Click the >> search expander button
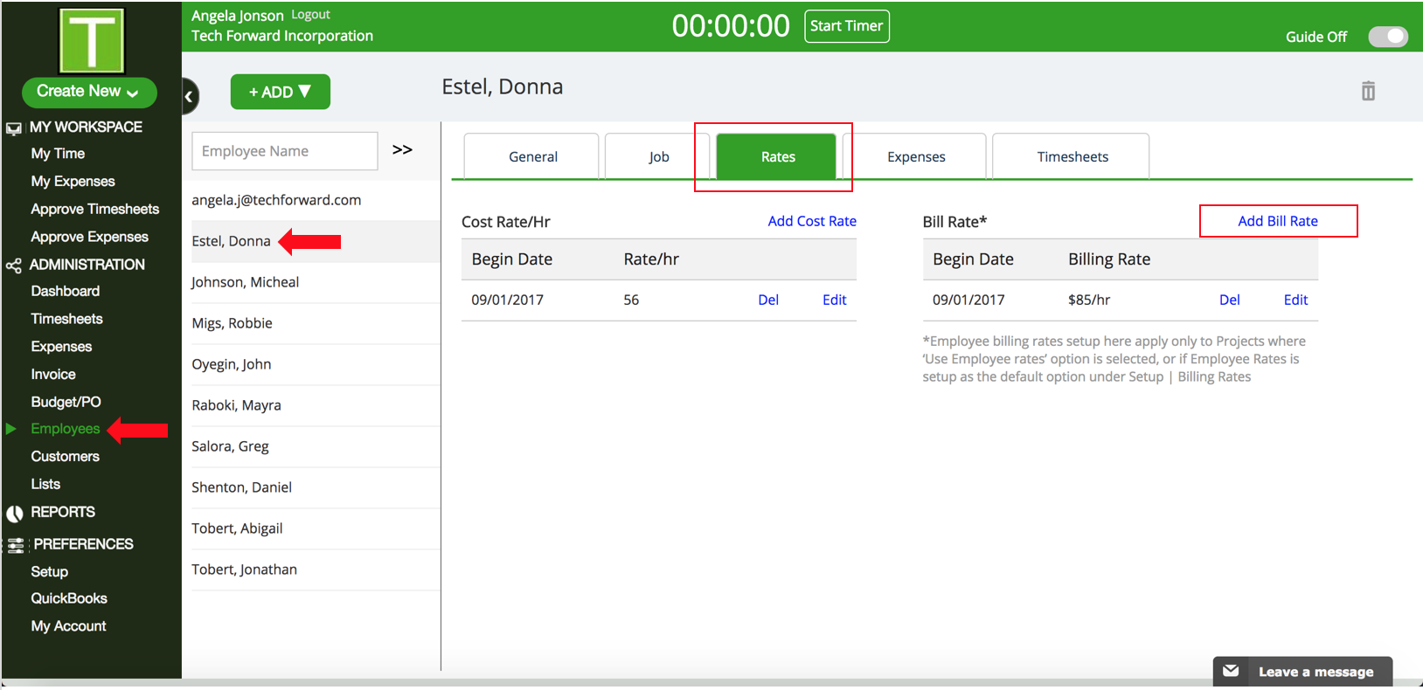This screenshot has height=690, width=1423. coord(402,149)
